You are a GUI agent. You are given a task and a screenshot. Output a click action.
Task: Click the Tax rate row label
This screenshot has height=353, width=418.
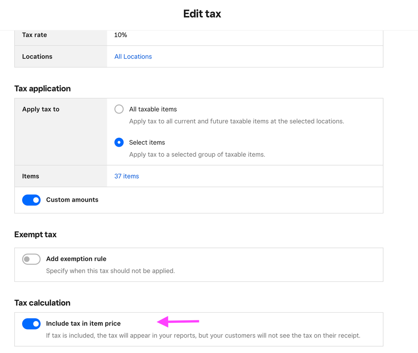34,35
